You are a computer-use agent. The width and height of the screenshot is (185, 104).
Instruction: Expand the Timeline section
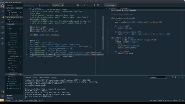[x=14, y=98]
